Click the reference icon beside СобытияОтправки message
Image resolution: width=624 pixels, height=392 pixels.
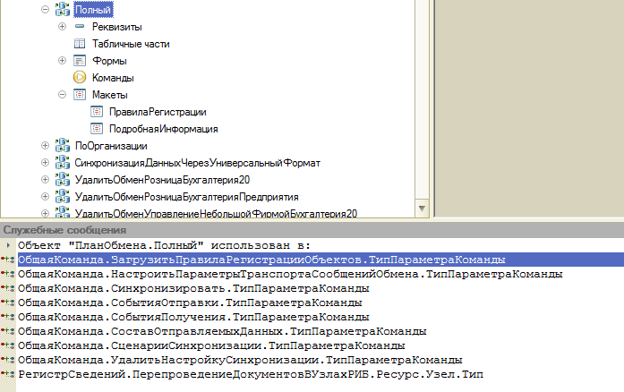click(x=7, y=303)
